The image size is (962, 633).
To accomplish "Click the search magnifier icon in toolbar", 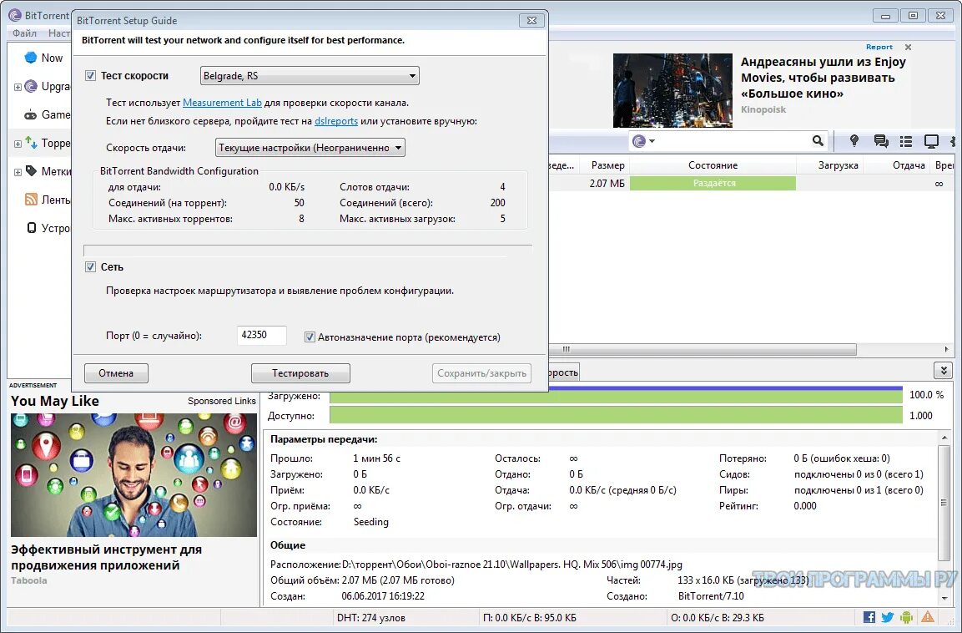I will (x=818, y=140).
